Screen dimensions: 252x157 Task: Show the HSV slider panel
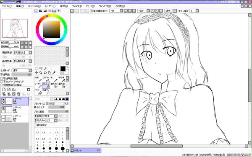(x=45, y=11)
